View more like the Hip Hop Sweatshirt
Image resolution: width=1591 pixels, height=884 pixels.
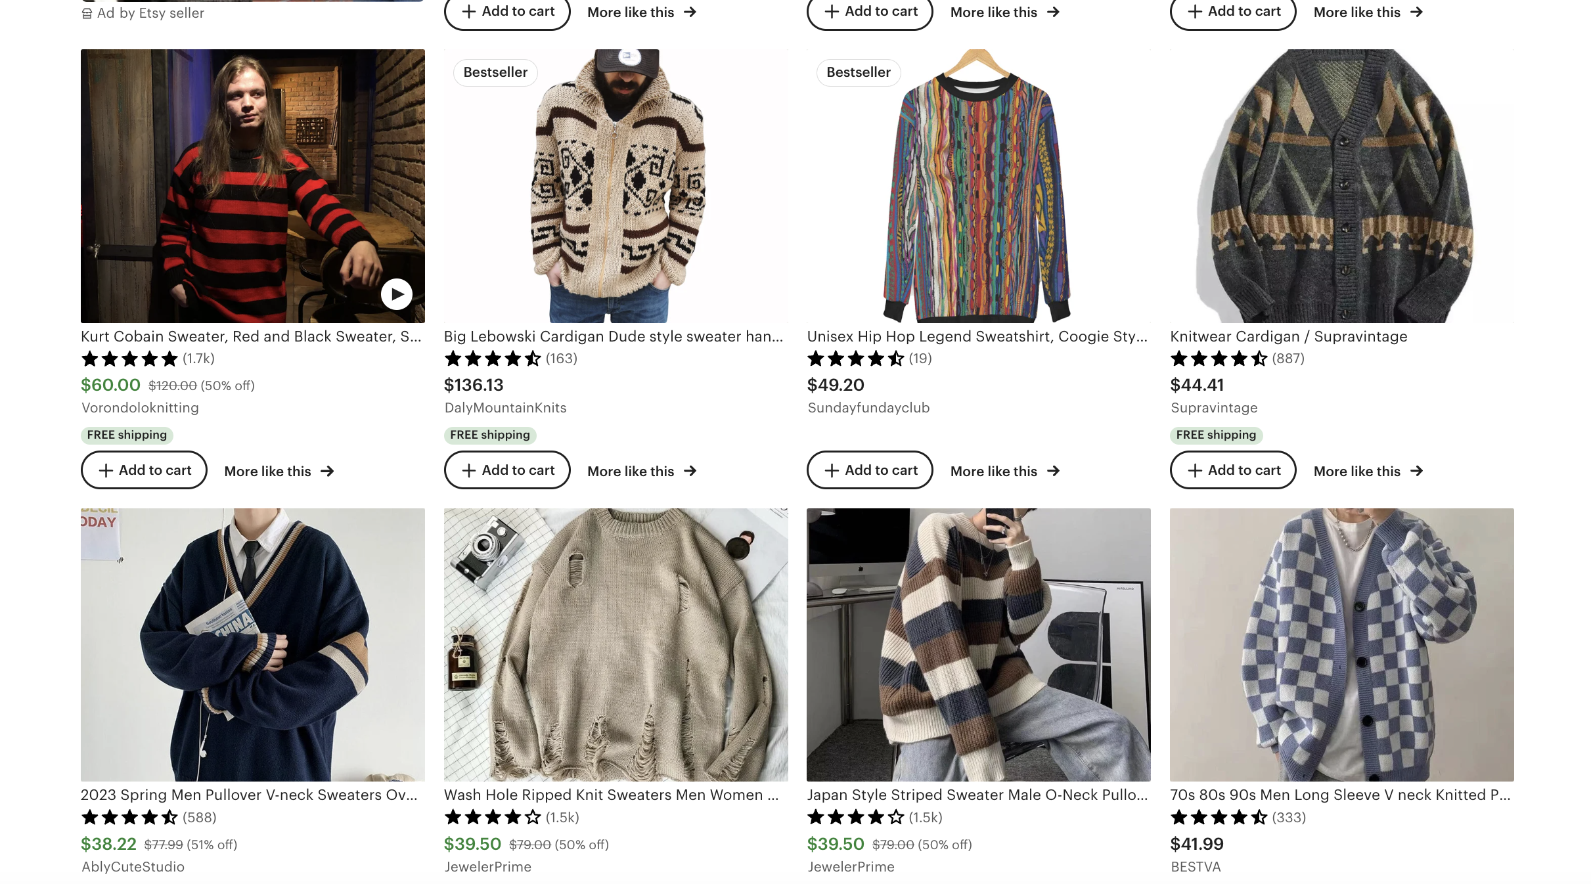click(x=1005, y=472)
